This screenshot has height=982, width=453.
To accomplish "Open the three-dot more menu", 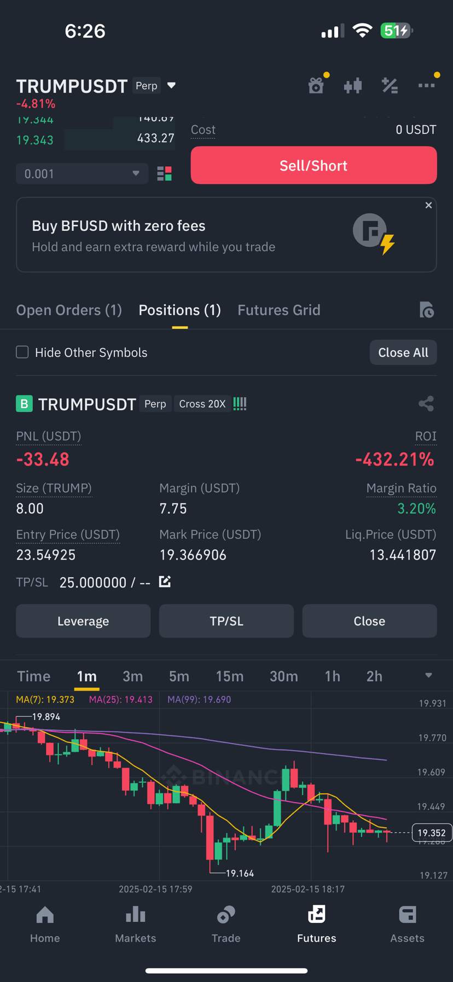I will [426, 85].
